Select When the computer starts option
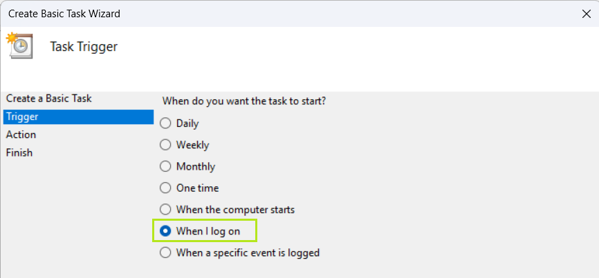 click(x=165, y=209)
